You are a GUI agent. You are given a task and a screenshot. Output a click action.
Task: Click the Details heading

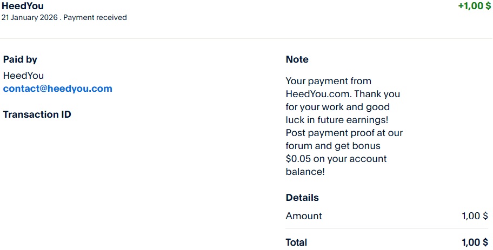tap(302, 198)
